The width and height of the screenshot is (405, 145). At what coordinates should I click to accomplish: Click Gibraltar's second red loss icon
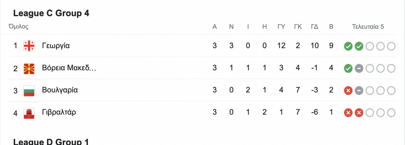click(359, 113)
